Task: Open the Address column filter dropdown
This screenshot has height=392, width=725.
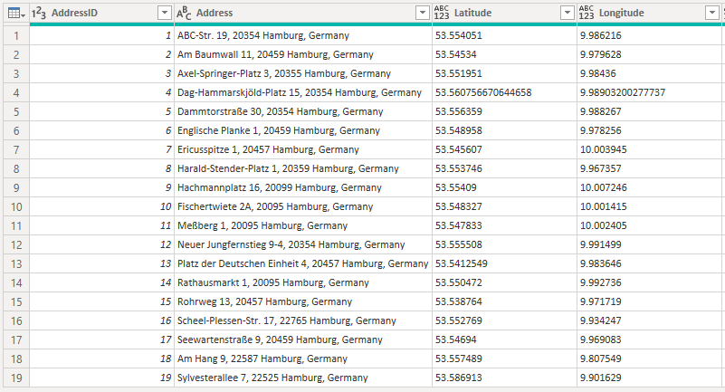Action: pos(422,13)
